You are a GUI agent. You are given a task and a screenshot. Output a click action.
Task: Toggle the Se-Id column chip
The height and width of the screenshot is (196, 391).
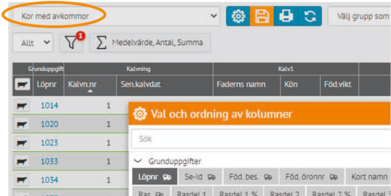click(200, 177)
